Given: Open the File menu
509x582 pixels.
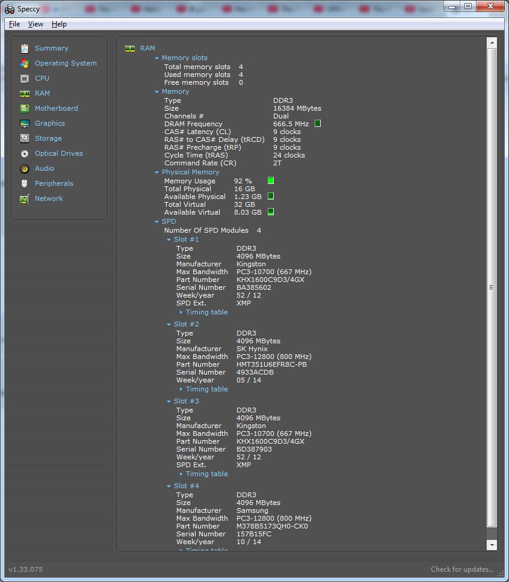Looking at the screenshot, I should 14,24.
